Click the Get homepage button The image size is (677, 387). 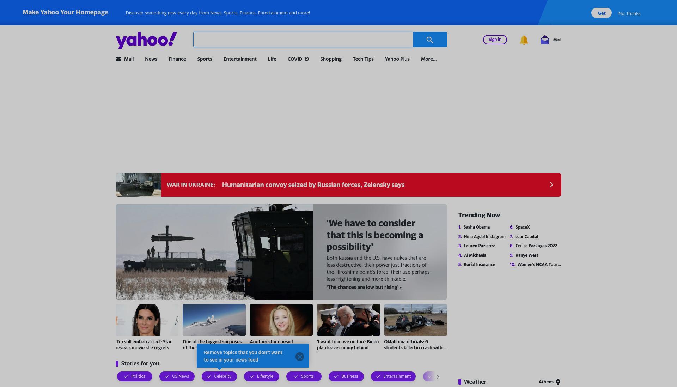click(x=602, y=13)
